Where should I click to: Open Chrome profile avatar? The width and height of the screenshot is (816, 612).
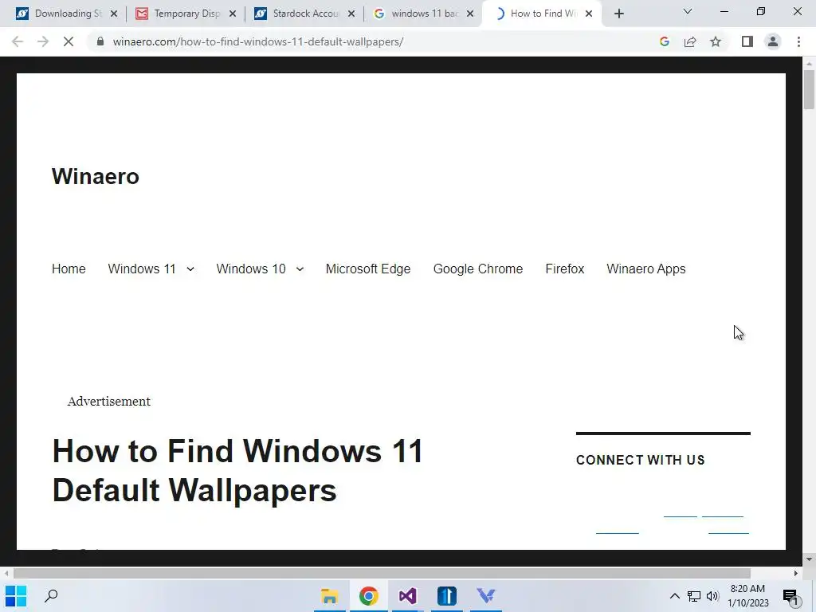pyautogui.click(x=773, y=41)
